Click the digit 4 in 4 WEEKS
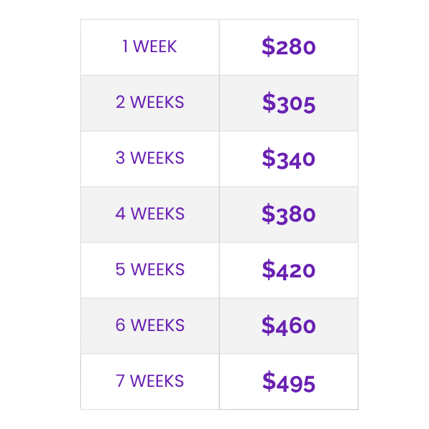Viewport: 429px width, 429px height. click(120, 214)
